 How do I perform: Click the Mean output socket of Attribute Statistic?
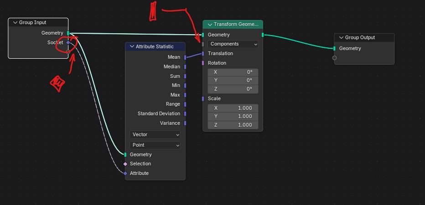point(185,57)
